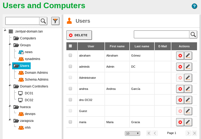Viewport: 201px width, 139px height.
Task: Edit user abraham with pencil icon
Action: click(x=188, y=55)
